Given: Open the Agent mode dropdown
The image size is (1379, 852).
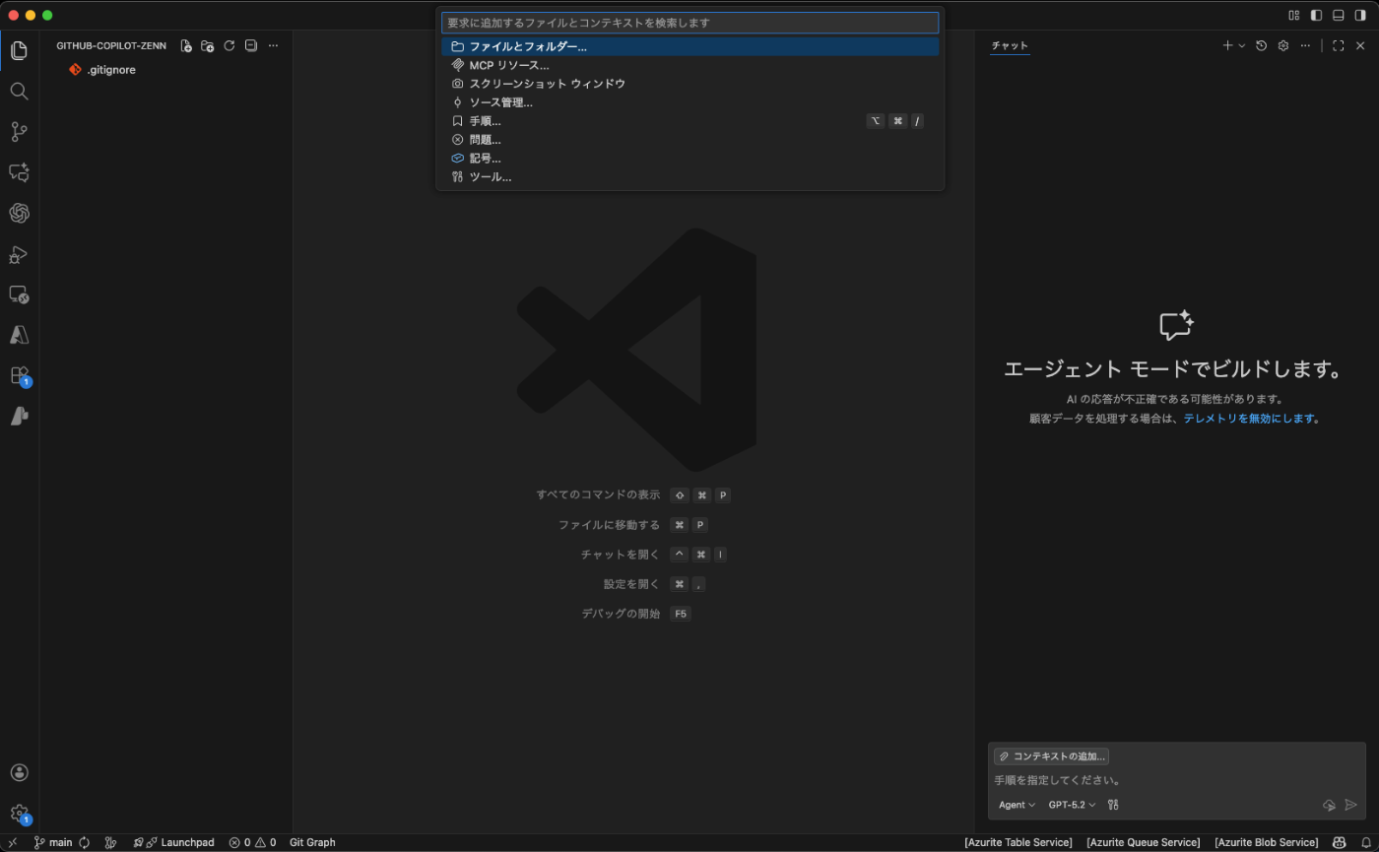Looking at the screenshot, I should point(1017,805).
